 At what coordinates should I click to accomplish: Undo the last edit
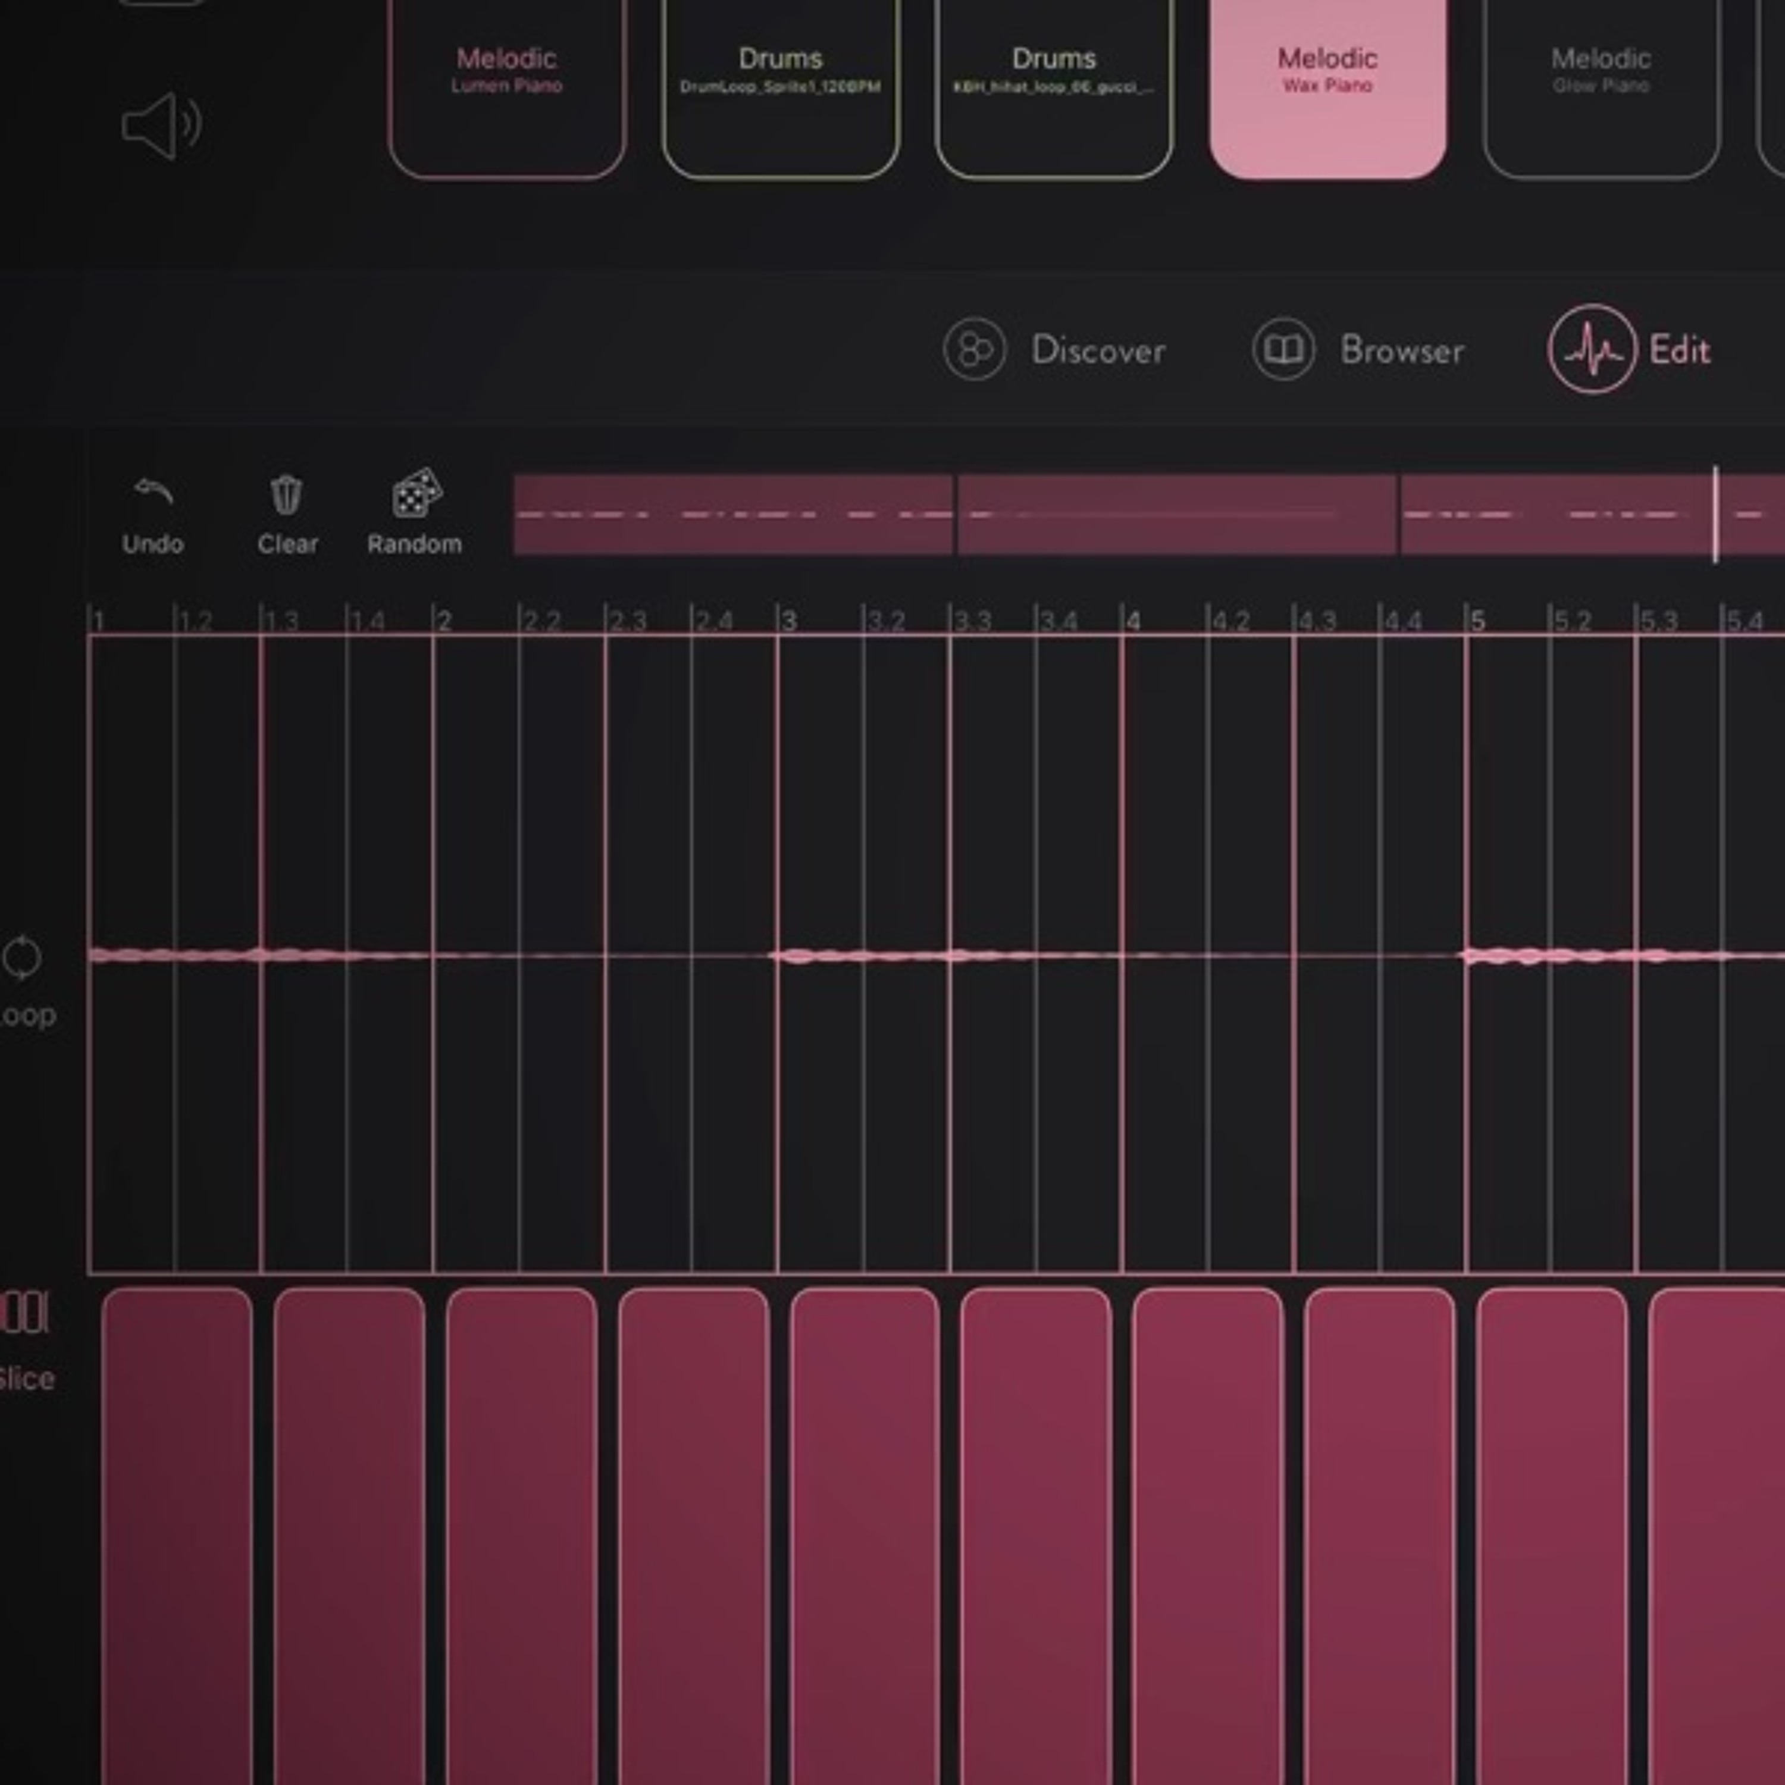point(154,515)
